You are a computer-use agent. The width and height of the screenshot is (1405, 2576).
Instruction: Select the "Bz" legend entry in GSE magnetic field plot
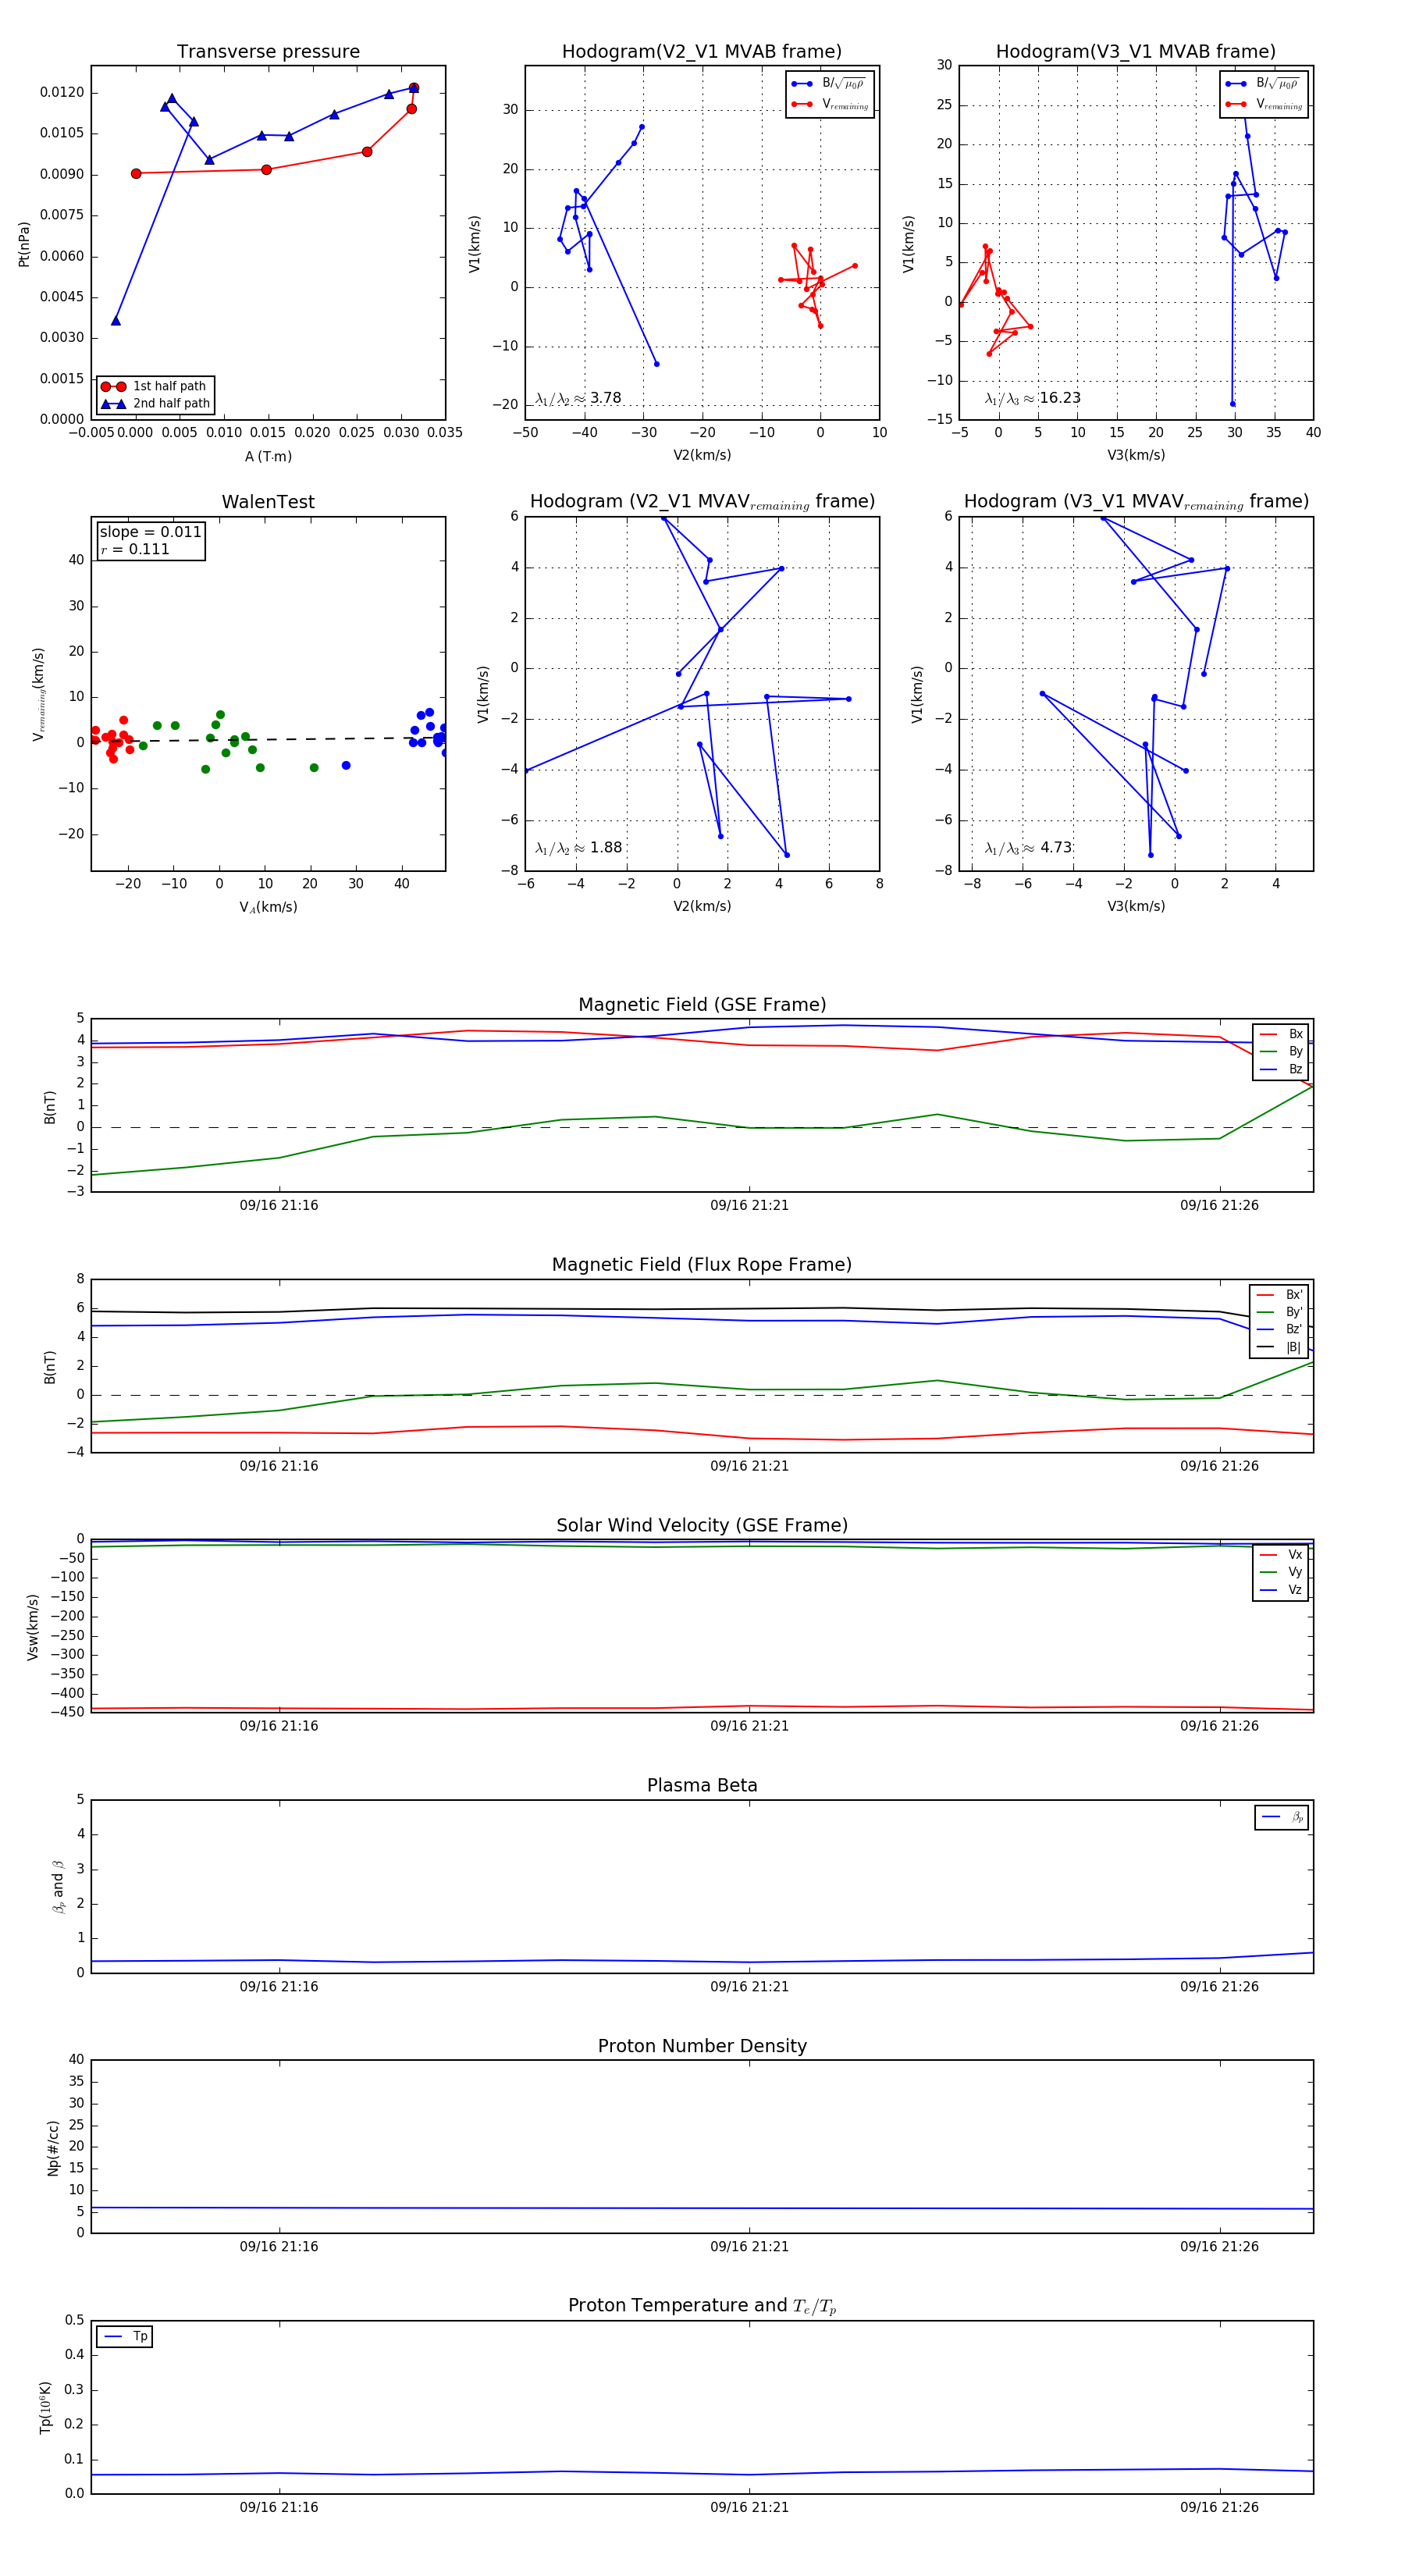point(1281,1069)
